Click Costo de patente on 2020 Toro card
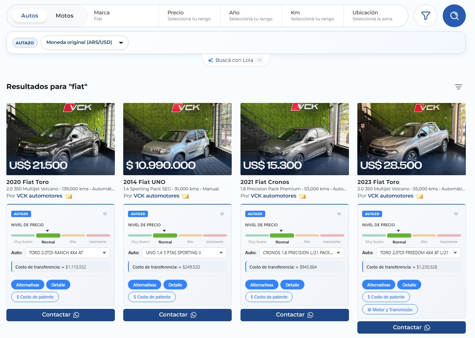The height and width of the screenshot is (338, 475). pyautogui.click(x=35, y=297)
